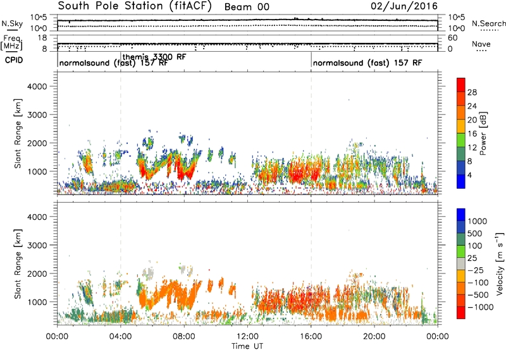Click the Velocity [m s⁻¹] color bar title
The image size is (506, 350).
point(500,263)
